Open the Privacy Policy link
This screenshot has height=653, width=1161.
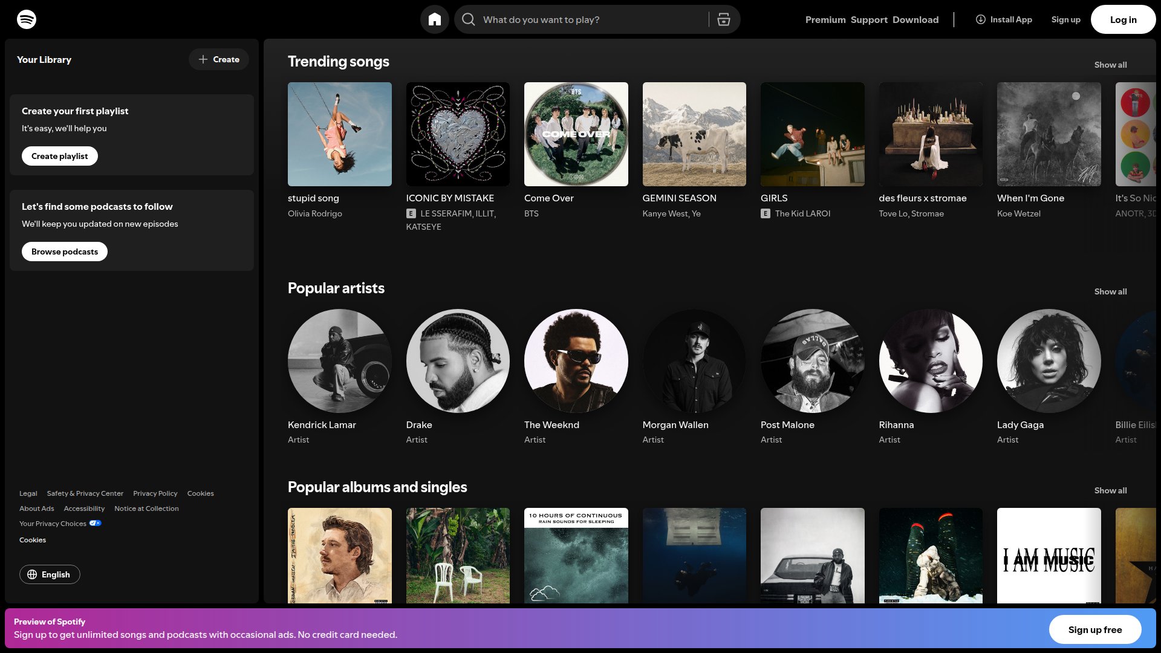[155, 493]
